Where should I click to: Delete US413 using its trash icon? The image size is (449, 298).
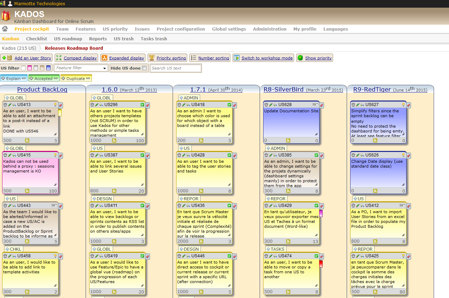pos(5,104)
